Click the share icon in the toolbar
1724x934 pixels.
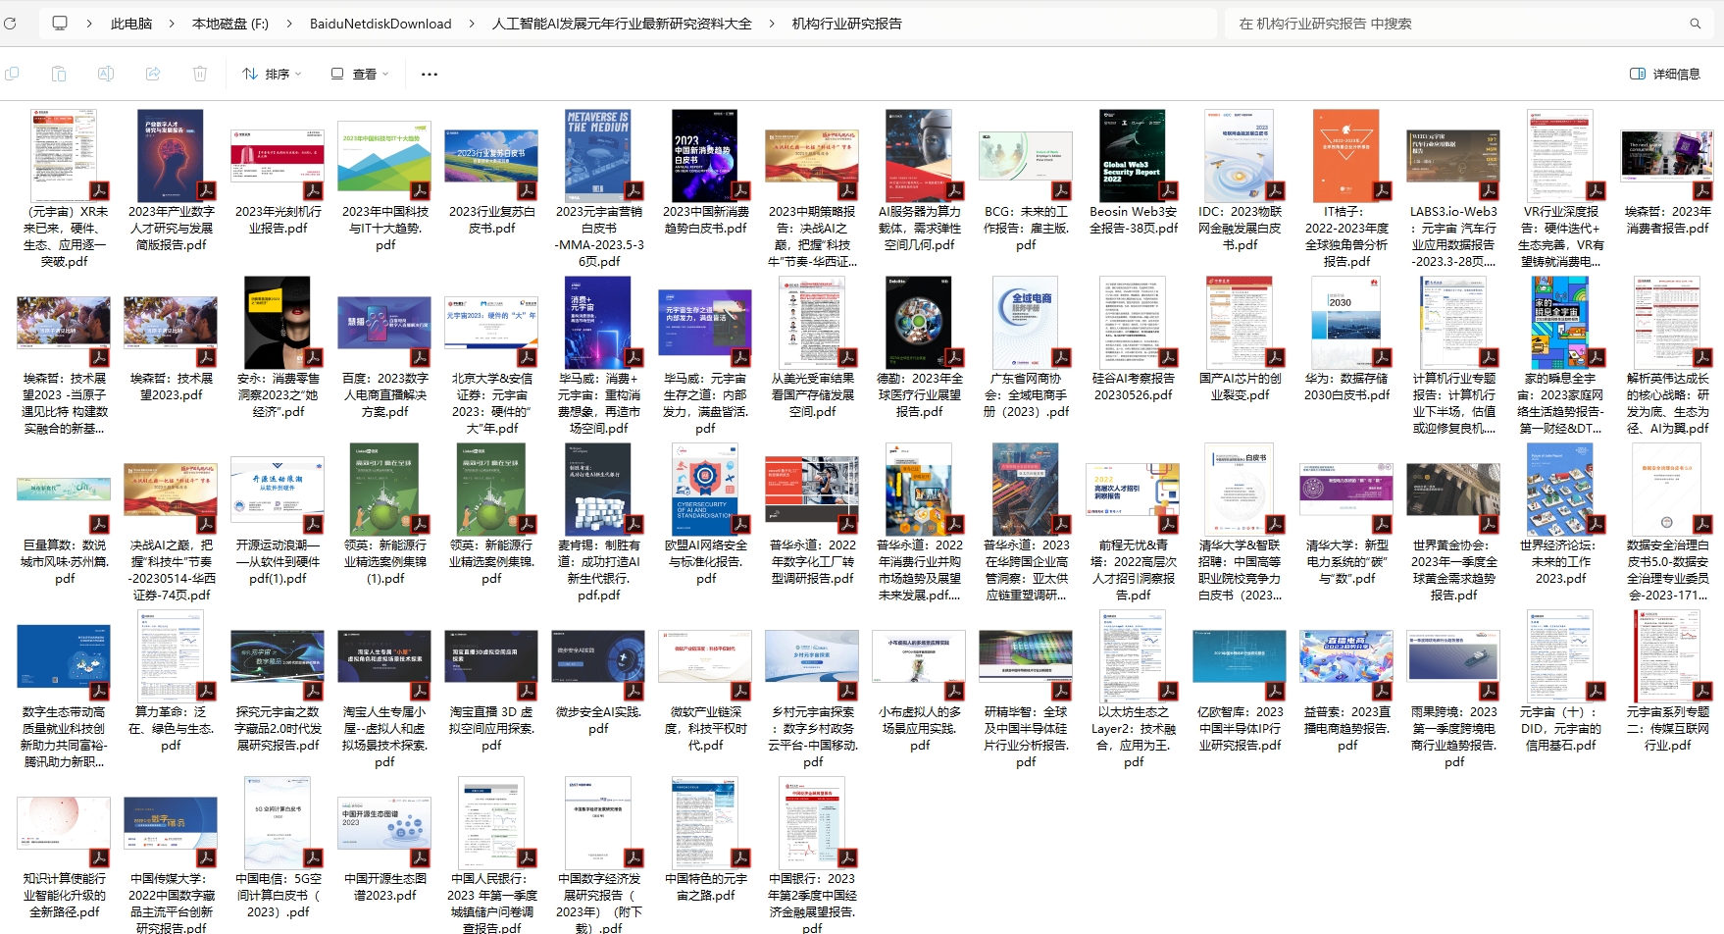153,74
